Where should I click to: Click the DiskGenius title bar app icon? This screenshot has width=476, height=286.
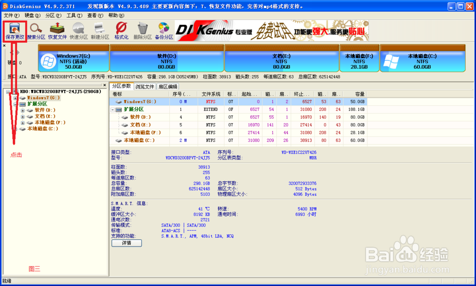pos(5,6)
